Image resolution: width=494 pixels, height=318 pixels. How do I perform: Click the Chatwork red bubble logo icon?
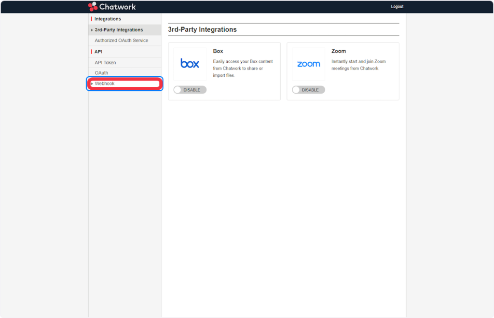click(93, 6)
